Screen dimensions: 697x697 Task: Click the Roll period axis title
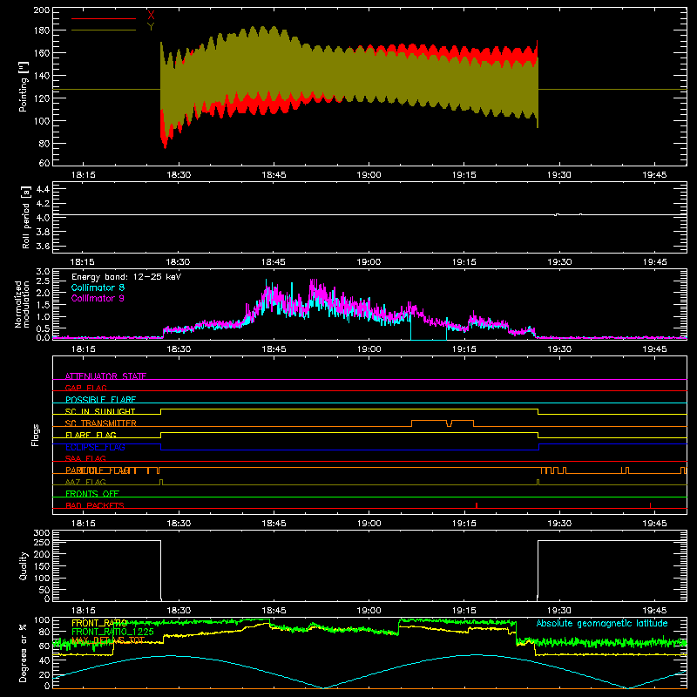25,217
